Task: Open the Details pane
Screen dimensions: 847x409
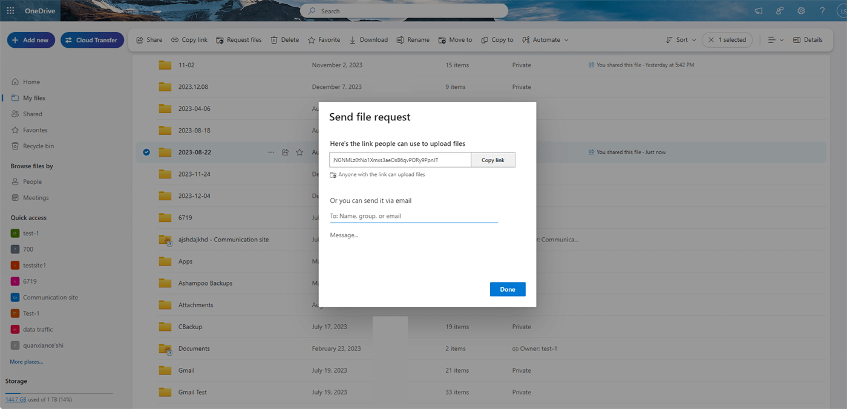Action: (x=808, y=40)
